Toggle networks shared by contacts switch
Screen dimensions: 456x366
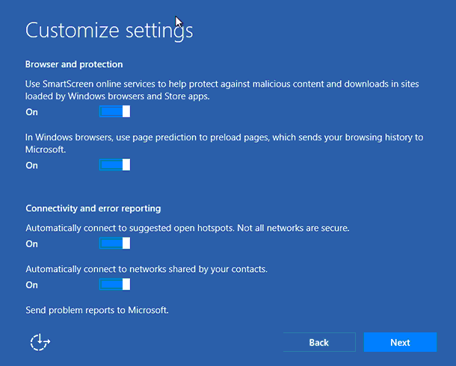[x=114, y=285]
